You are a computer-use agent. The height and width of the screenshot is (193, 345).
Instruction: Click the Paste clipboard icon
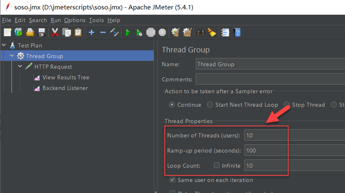[78, 33]
